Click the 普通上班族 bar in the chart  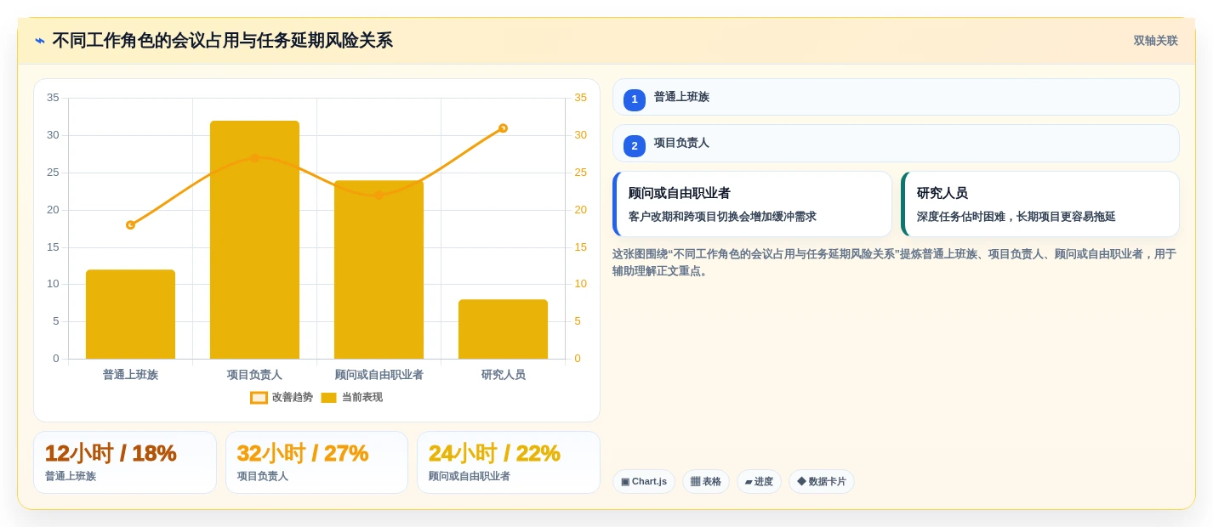coord(130,314)
